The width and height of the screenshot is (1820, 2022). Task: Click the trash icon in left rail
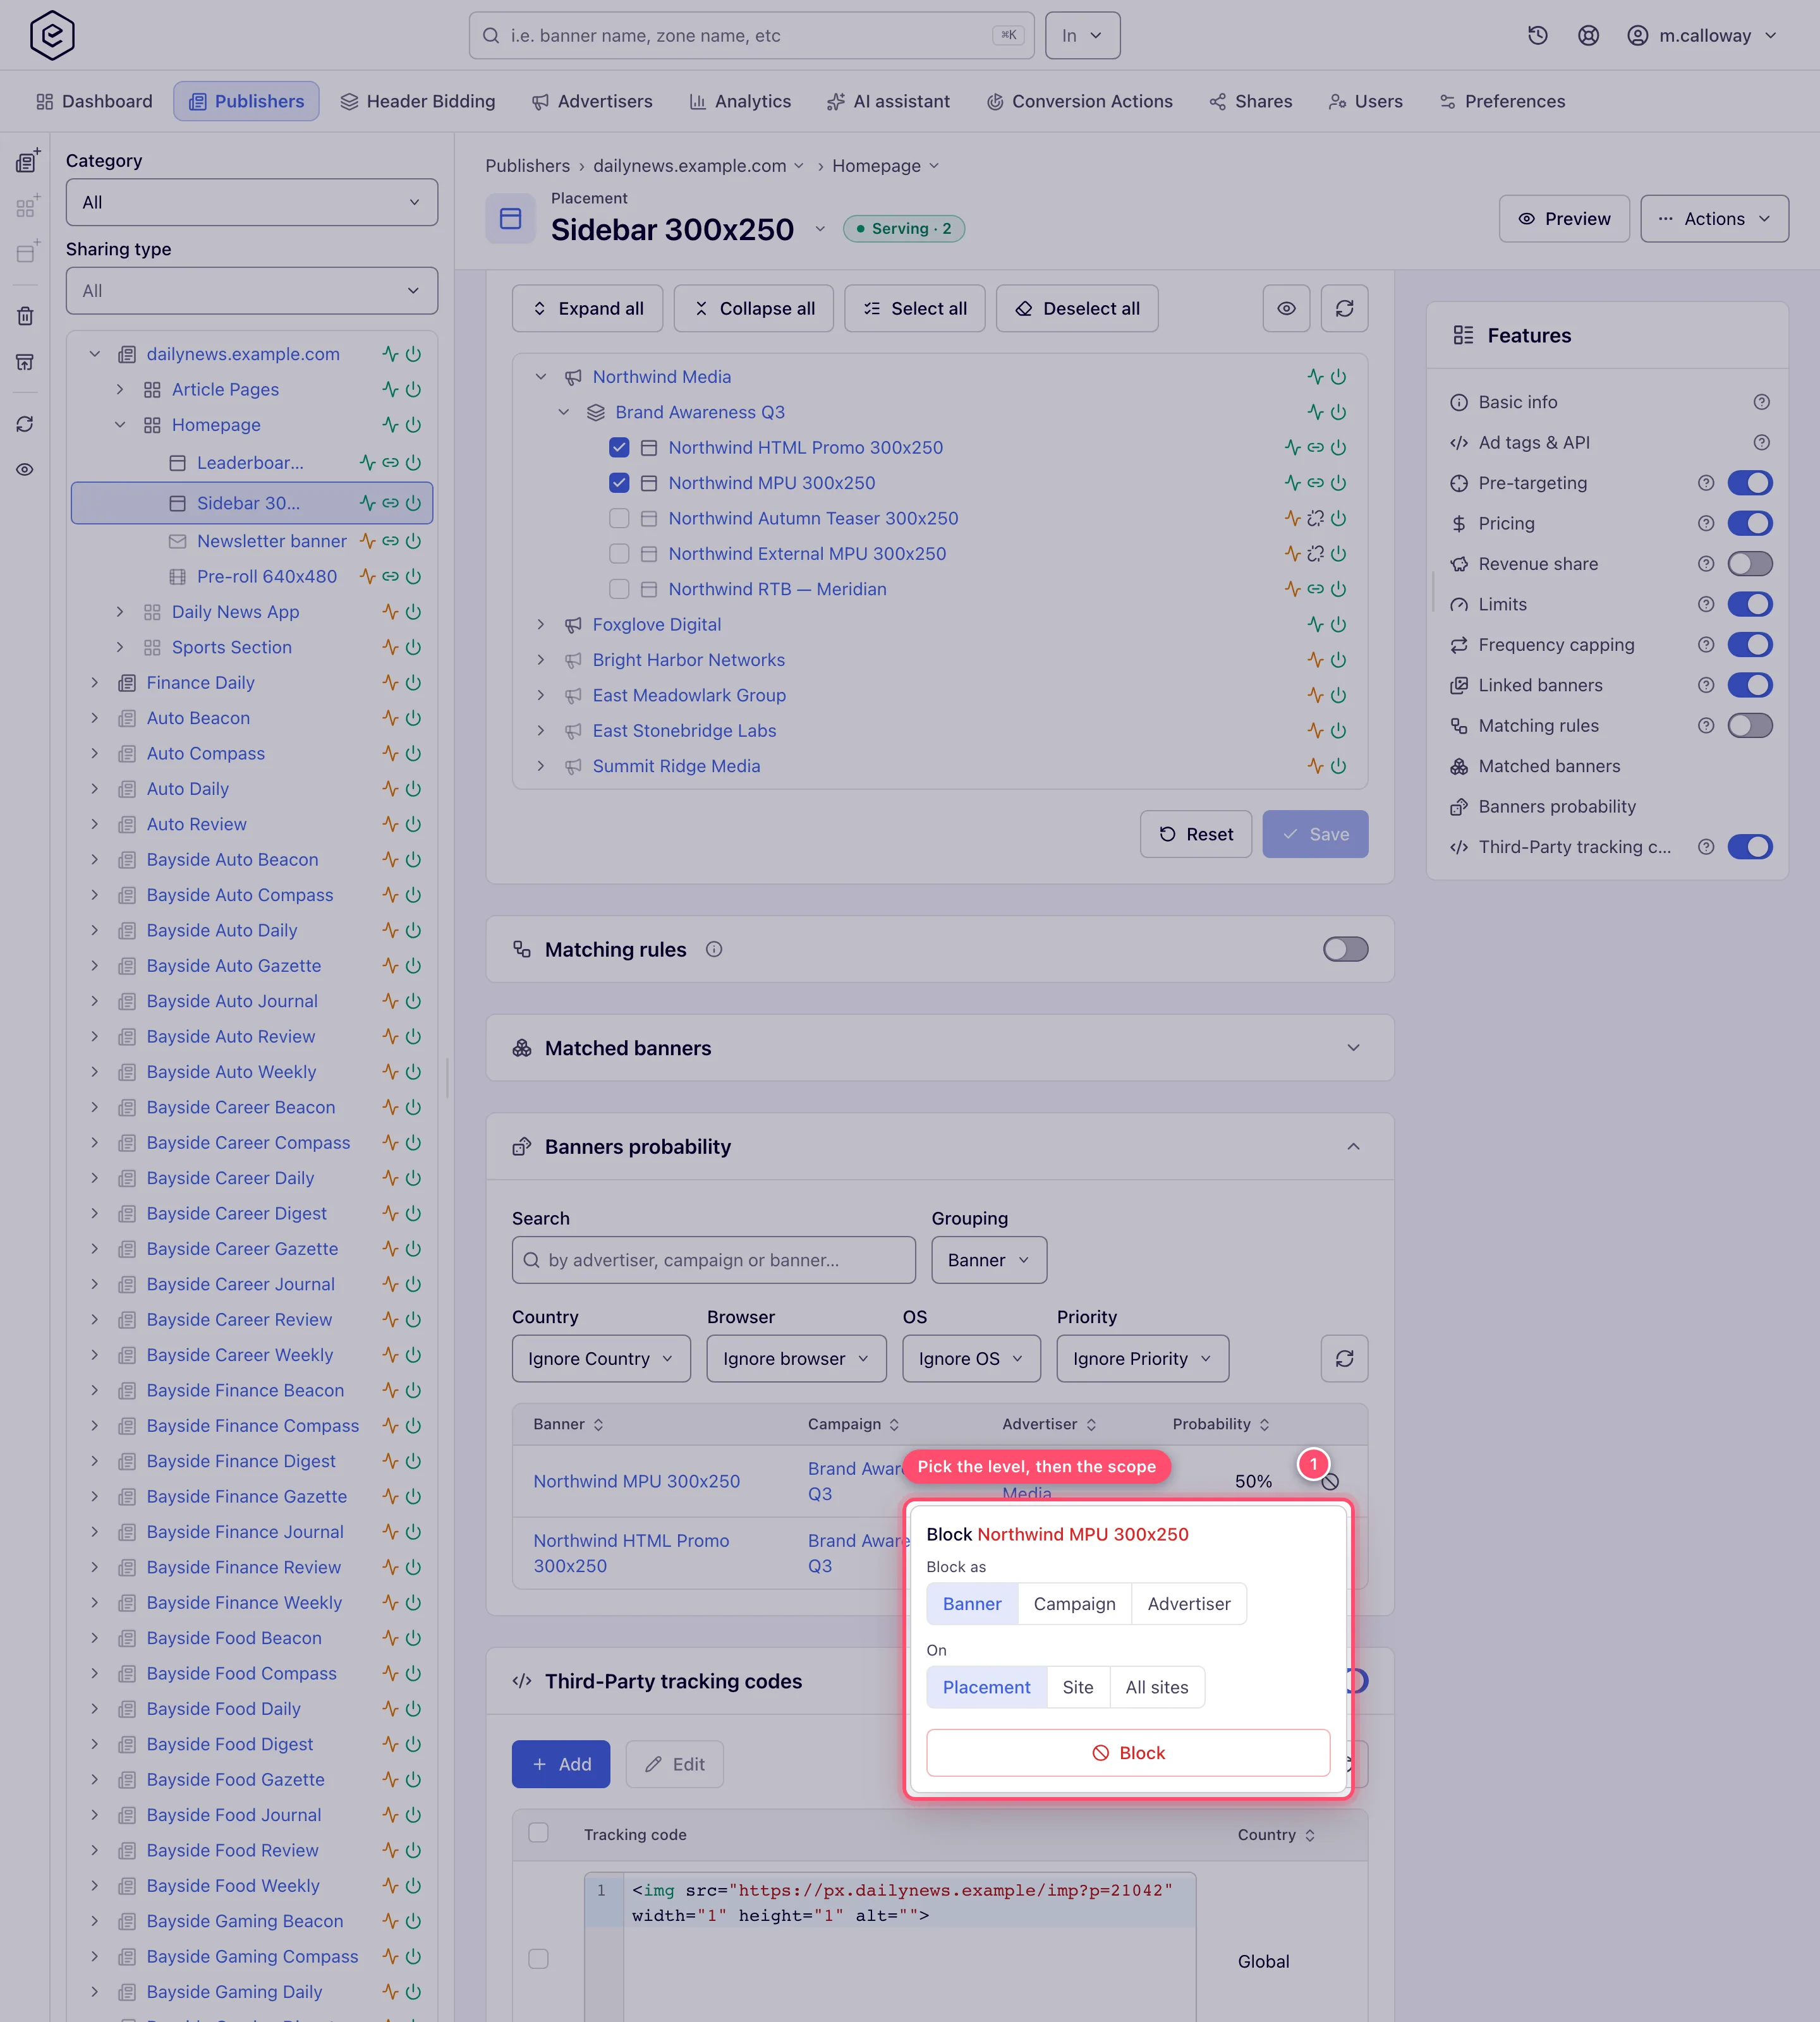[25, 316]
